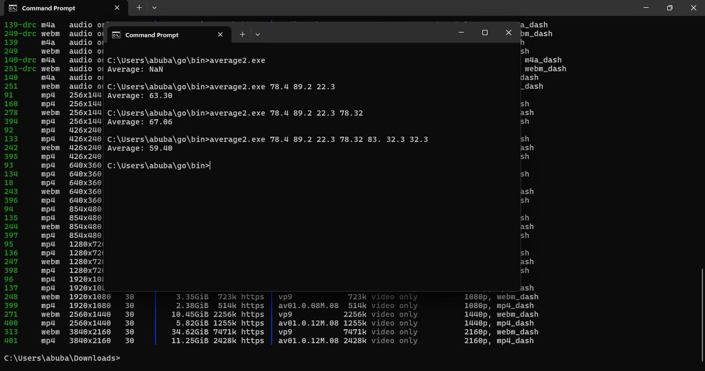Maximize the front Command Prompt window
Viewport: 705px width, 371px height.
pyautogui.click(x=485, y=33)
